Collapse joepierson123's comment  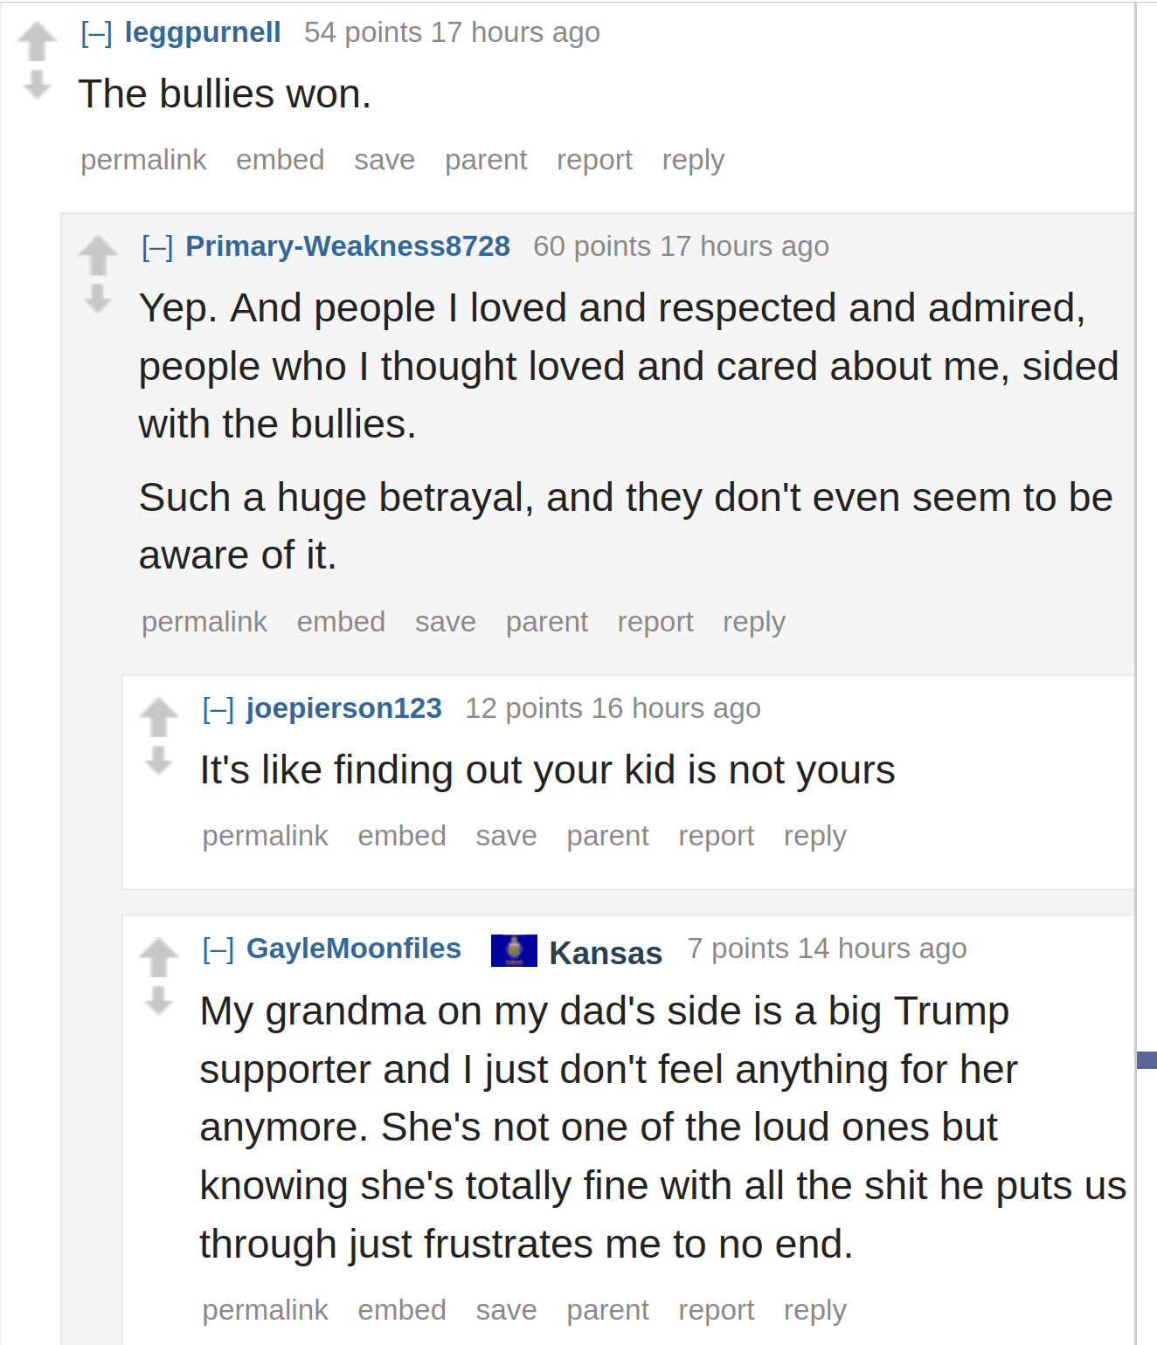(218, 709)
